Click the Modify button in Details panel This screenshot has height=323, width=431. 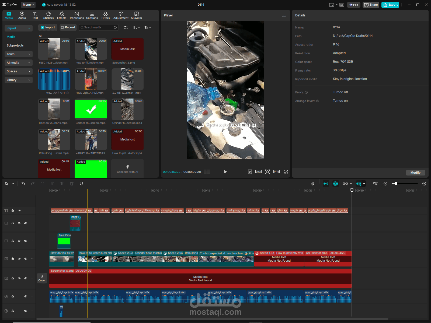coord(415,173)
